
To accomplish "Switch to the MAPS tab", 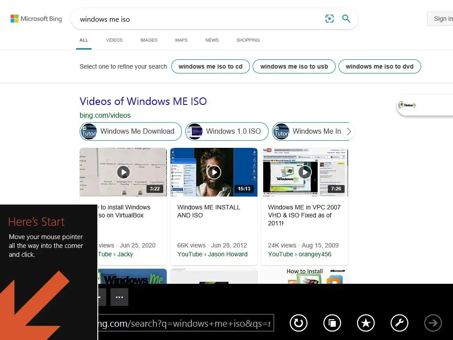I will pos(181,40).
